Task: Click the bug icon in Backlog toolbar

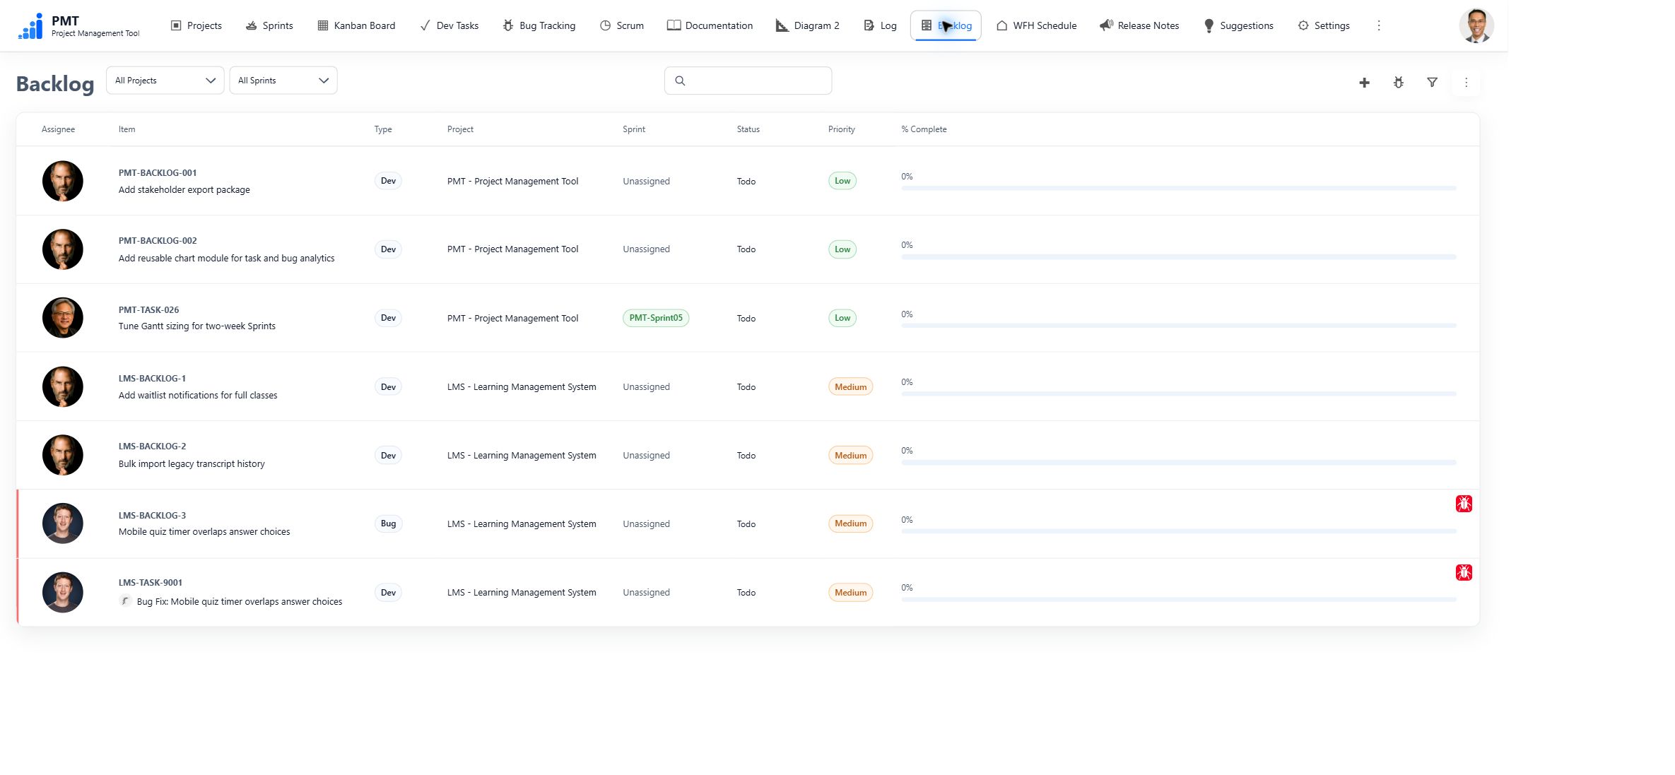Action: 1398,83
